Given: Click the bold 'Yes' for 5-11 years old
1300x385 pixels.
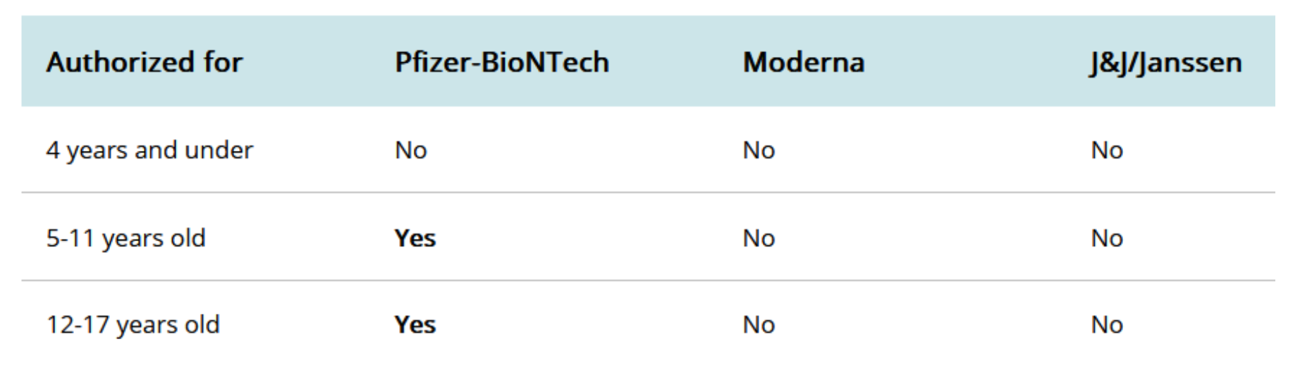Looking at the screenshot, I should click(x=415, y=238).
